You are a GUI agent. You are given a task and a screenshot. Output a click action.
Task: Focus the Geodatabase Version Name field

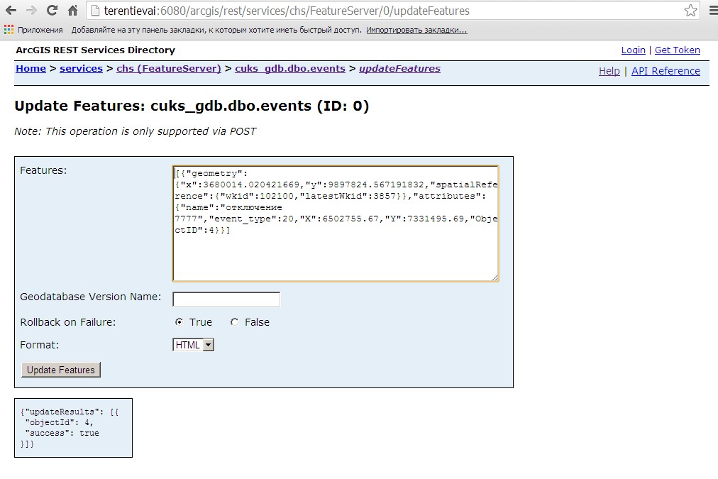pos(226,299)
